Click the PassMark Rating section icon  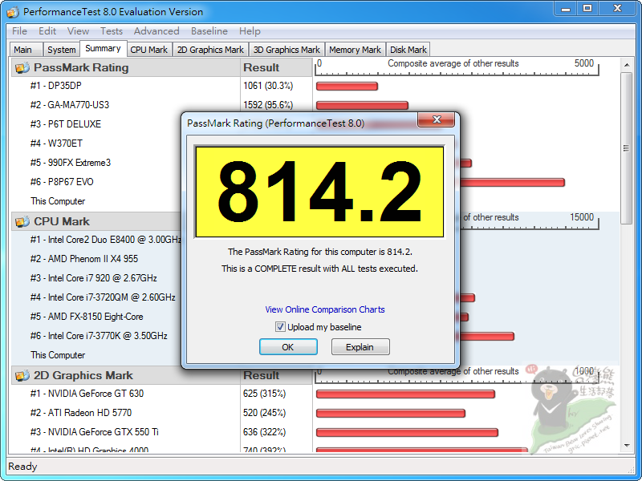click(x=22, y=67)
